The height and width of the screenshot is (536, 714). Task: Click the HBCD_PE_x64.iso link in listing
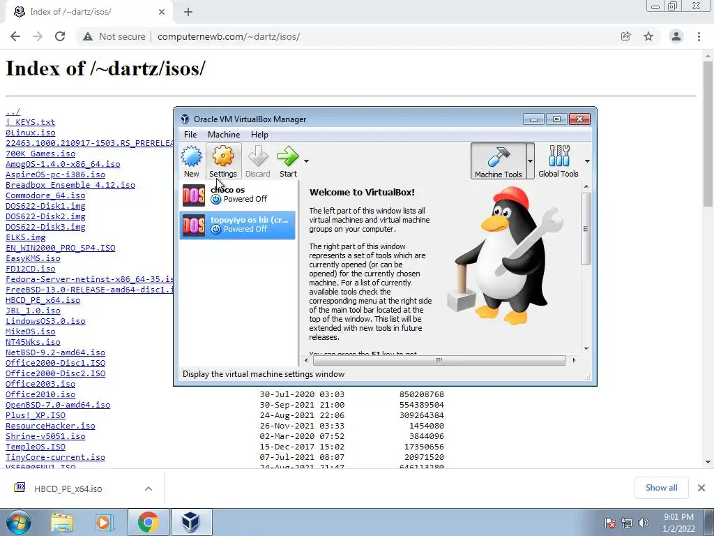point(43,300)
